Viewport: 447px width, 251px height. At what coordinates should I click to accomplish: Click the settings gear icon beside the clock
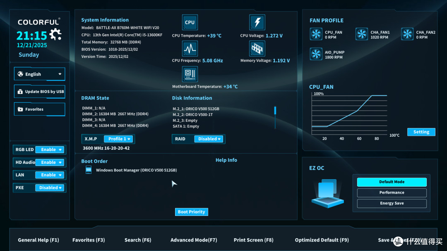(55, 34)
